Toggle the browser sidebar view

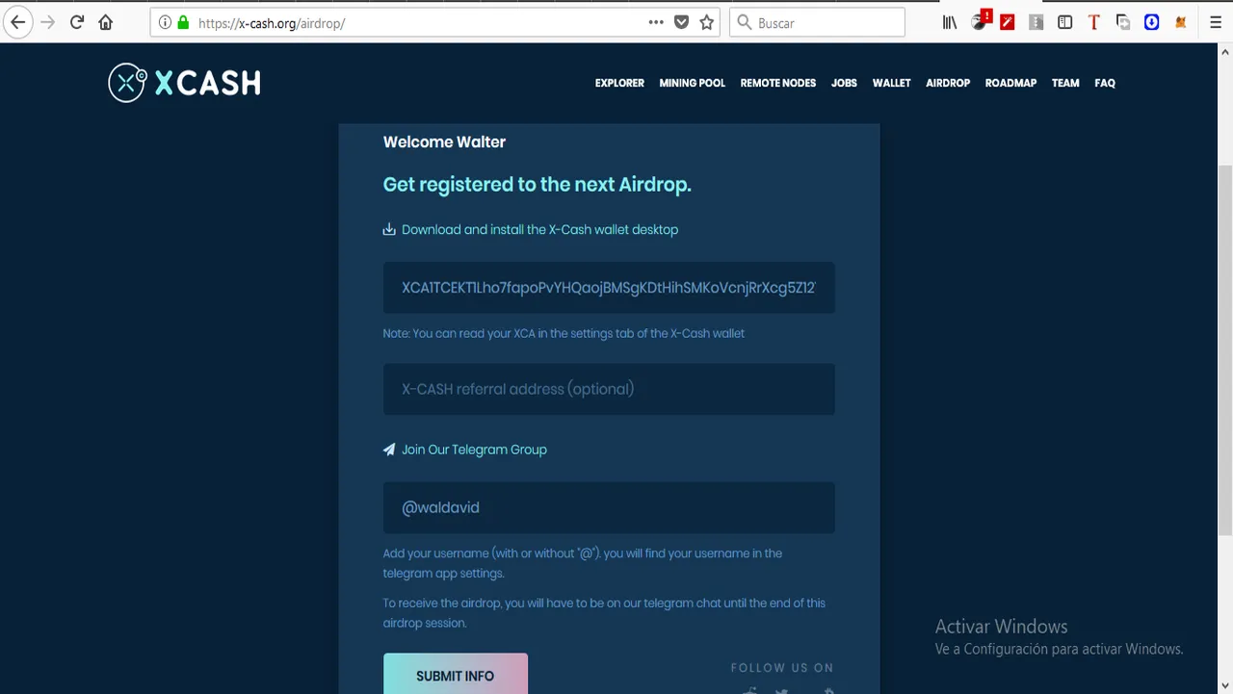[1065, 22]
